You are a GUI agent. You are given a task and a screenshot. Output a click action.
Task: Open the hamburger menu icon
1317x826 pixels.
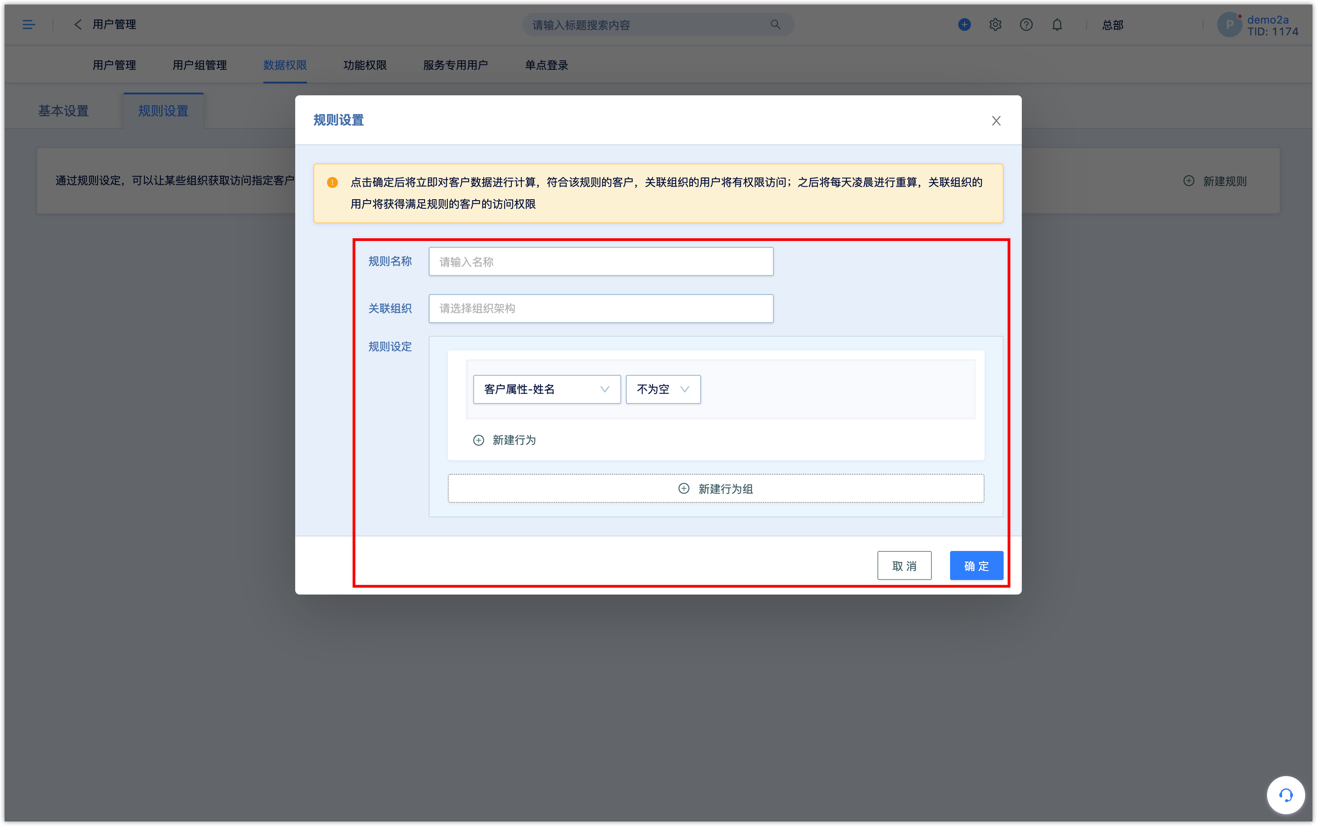pyautogui.click(x=29, y=25)
